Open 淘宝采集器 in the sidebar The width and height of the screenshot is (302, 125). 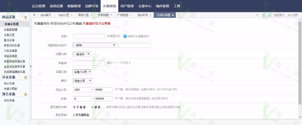11,56
